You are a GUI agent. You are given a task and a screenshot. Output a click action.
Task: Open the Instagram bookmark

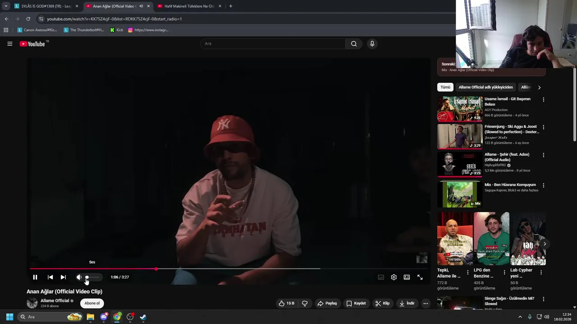148,30
